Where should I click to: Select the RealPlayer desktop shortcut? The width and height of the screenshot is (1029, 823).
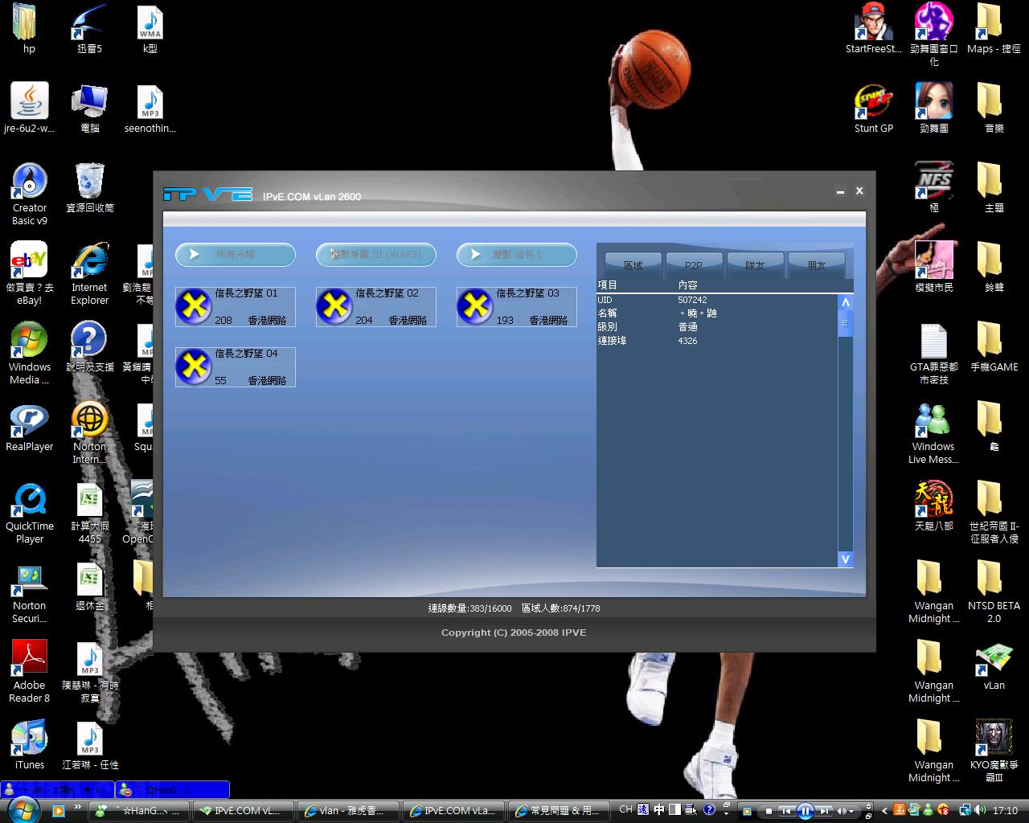click(x=30, y=426)
